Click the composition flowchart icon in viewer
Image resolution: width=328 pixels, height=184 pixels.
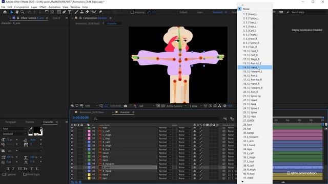pyautogui.click(x=220, y=106)
